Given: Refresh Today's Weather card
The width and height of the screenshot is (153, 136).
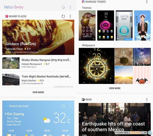Looking at the screenshot, I should 63,106.
